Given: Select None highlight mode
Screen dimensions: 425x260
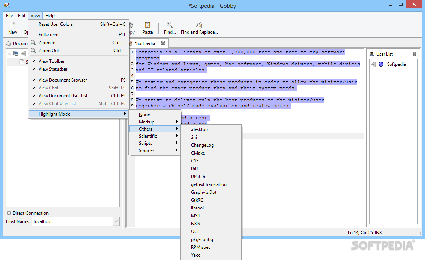Looking at the screenshot, I should [155, 114].
